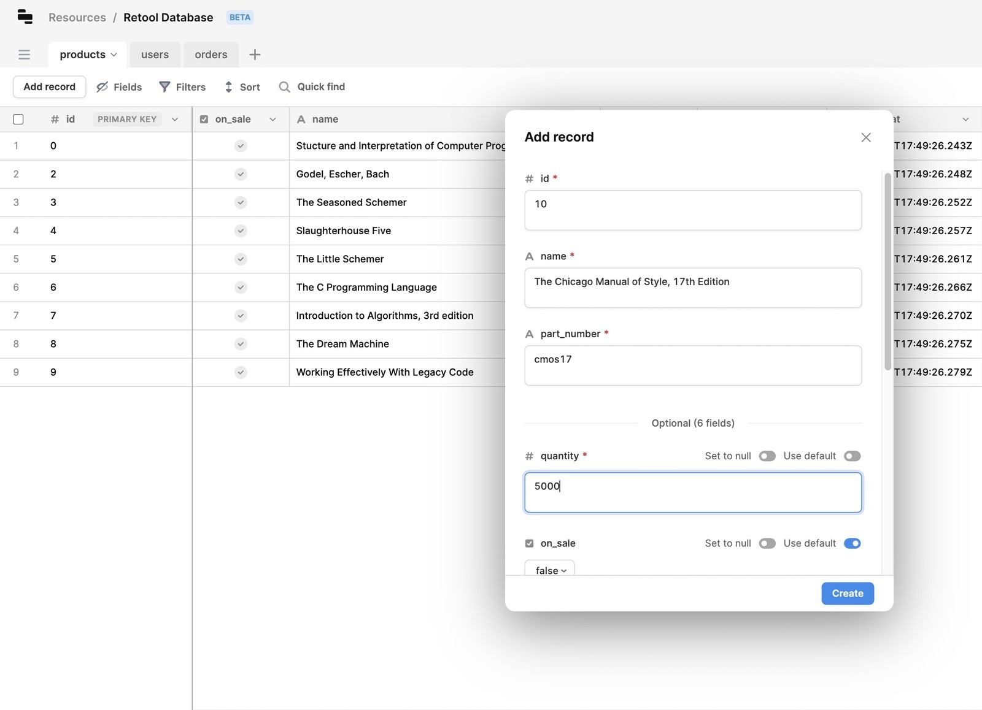Click on_sale check icon for The Dream Machine
The height and width of the screenshot is (710, 982).
[241, 344]
